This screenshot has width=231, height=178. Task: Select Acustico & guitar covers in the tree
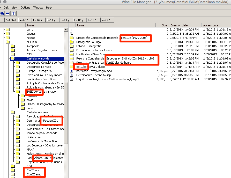tap(42, 50)
